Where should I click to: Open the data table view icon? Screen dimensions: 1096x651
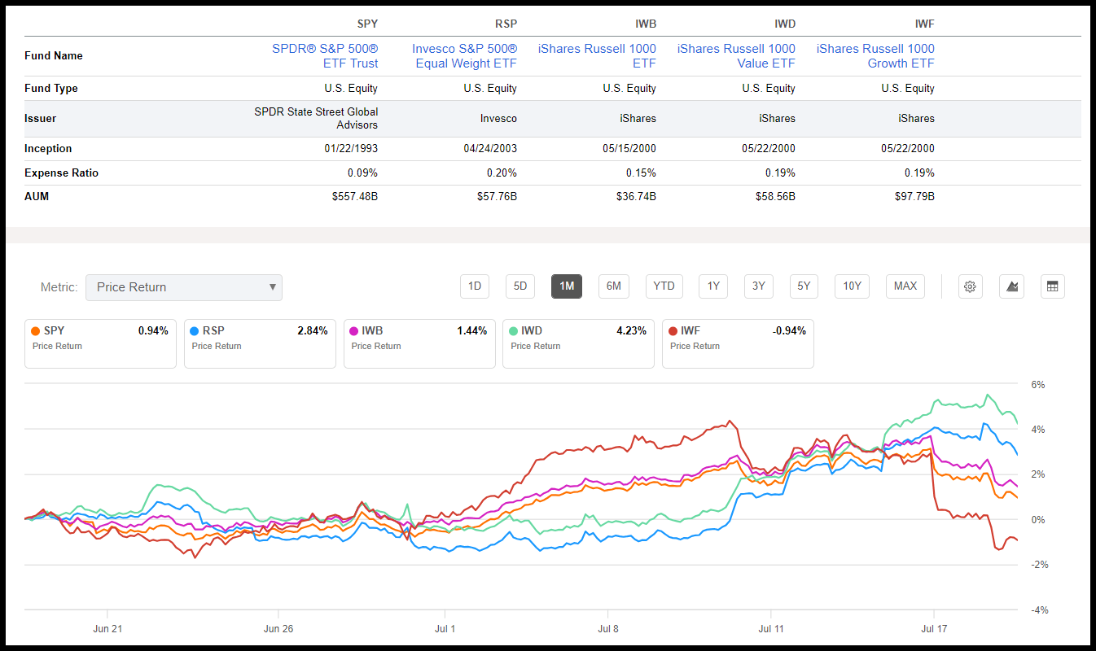1052,286
